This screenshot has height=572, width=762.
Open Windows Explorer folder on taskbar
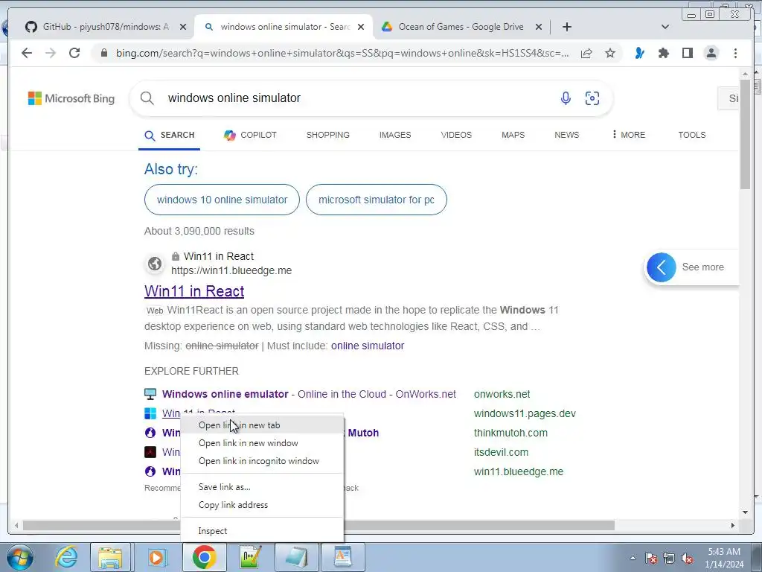pyautogui.click(x=110, y=557)
